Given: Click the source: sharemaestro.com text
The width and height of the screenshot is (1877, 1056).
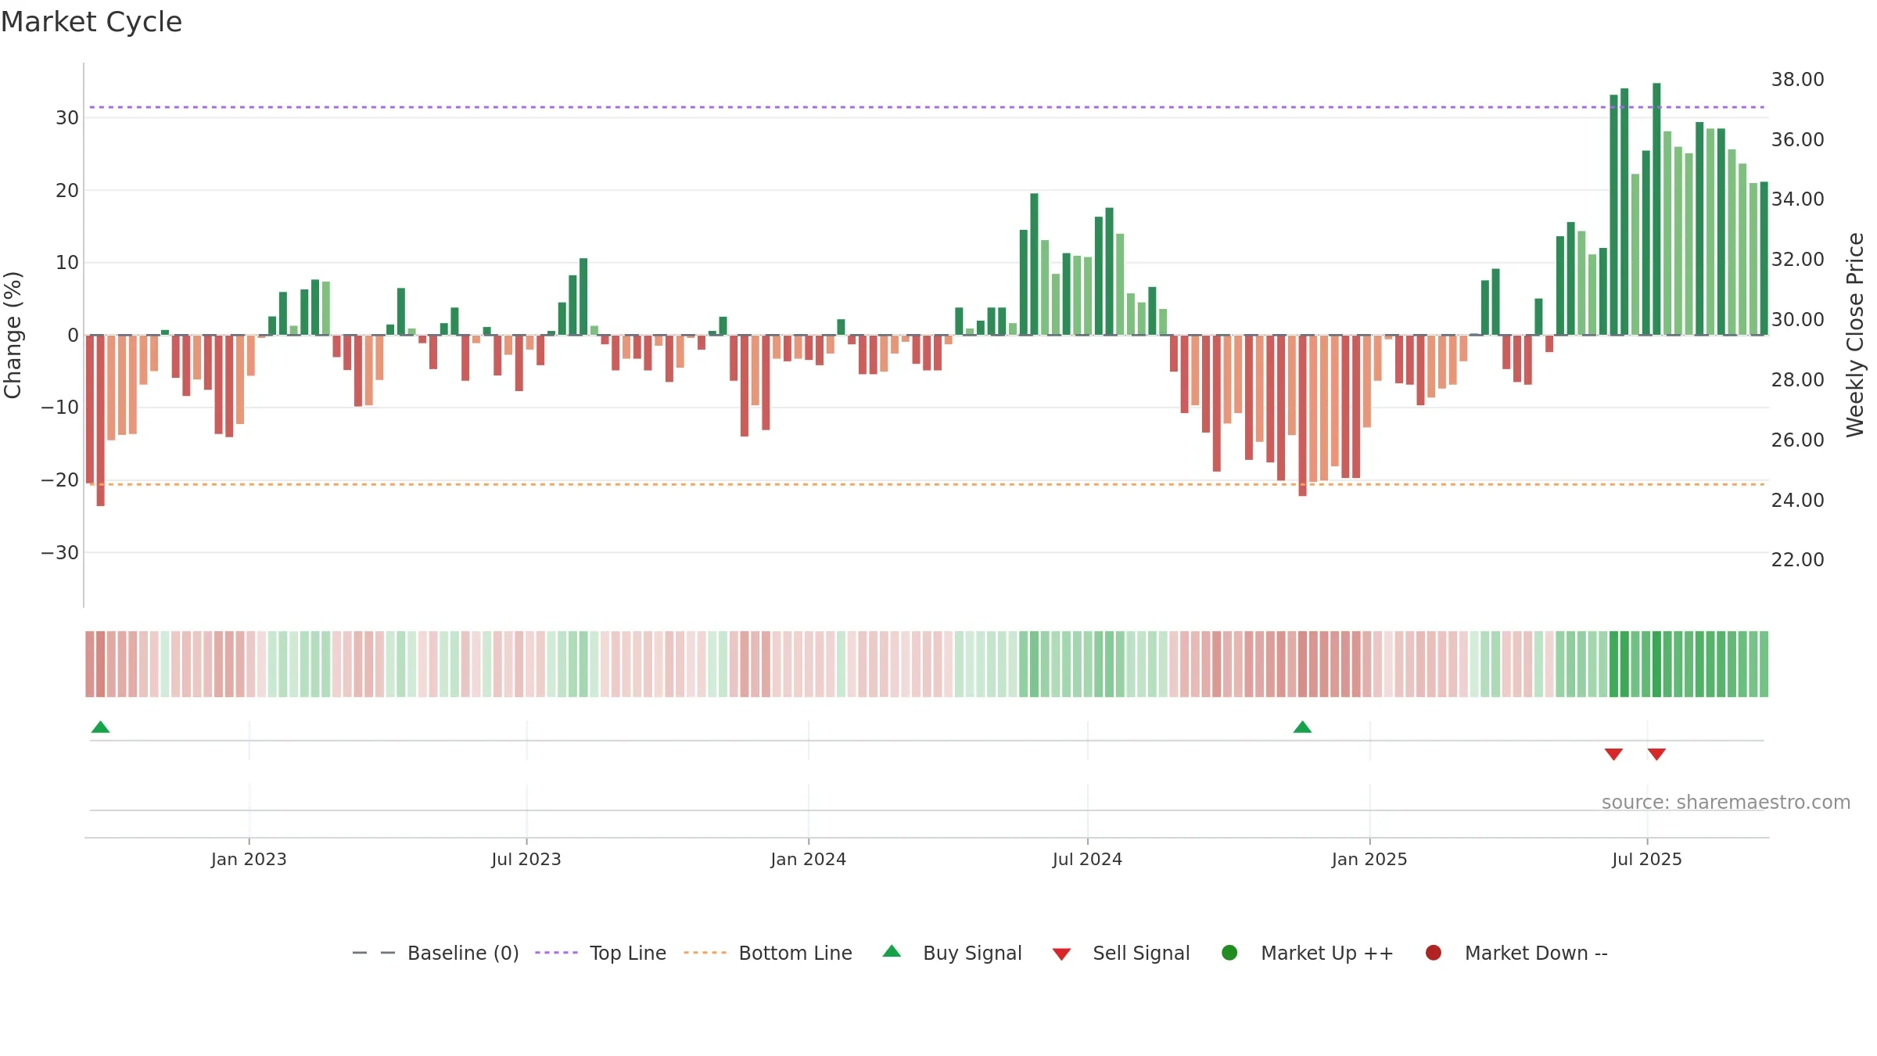Looking at the screenshot, I should point(1726,803).
